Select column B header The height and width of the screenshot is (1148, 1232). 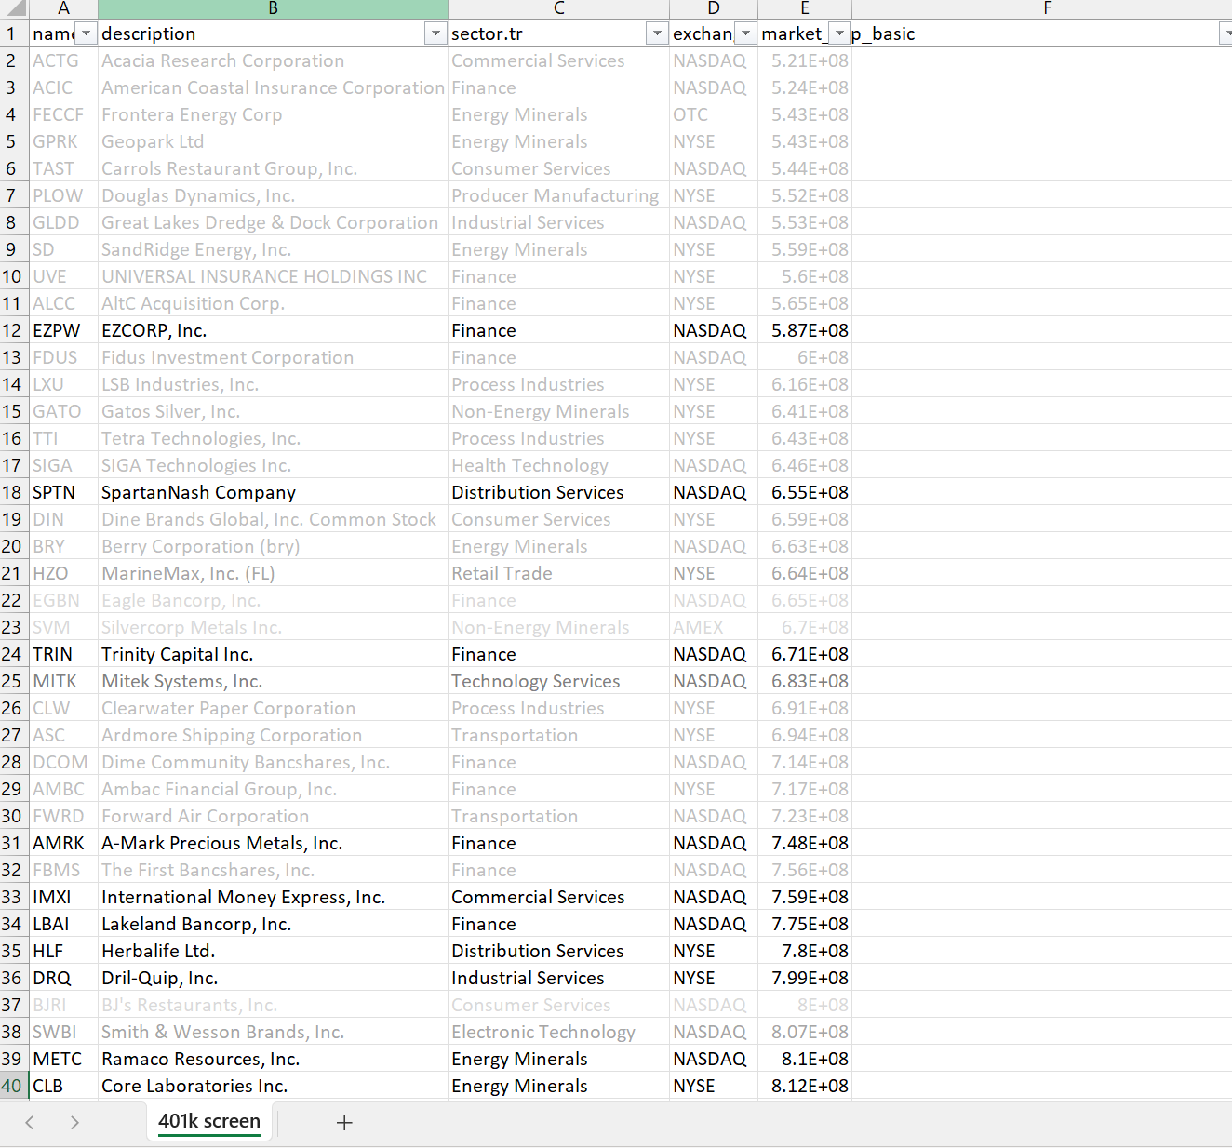click(x=273, y=8)
